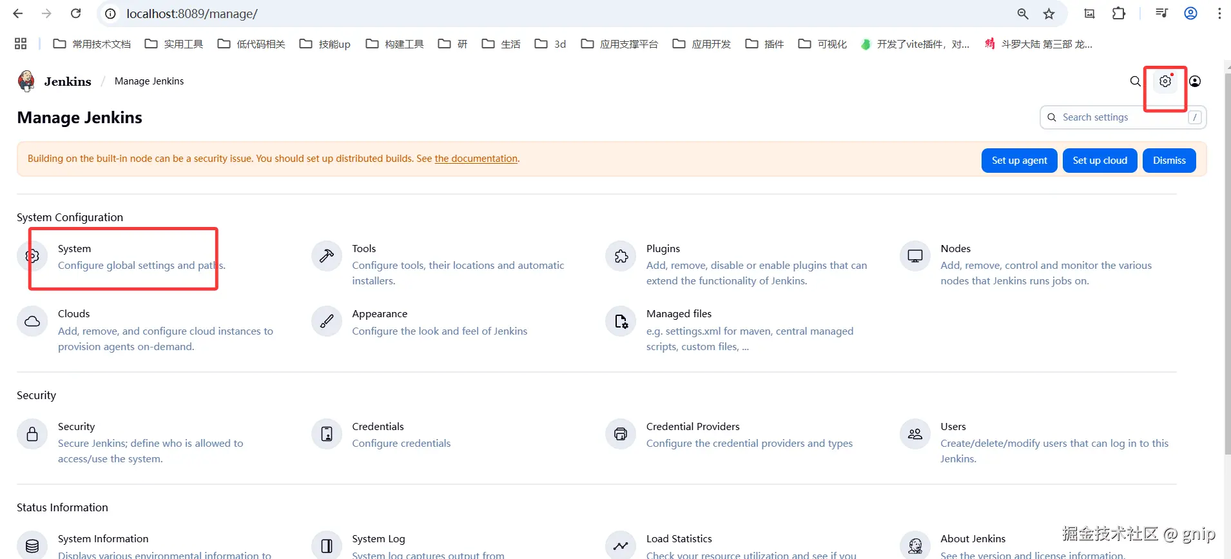This screenshot has height=559, width=1231.
Task: Focus the Search settings field
Action: tap(1123, 117)
